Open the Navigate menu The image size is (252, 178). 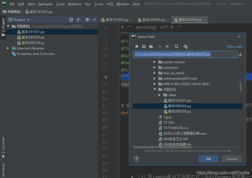pos(46,4)
